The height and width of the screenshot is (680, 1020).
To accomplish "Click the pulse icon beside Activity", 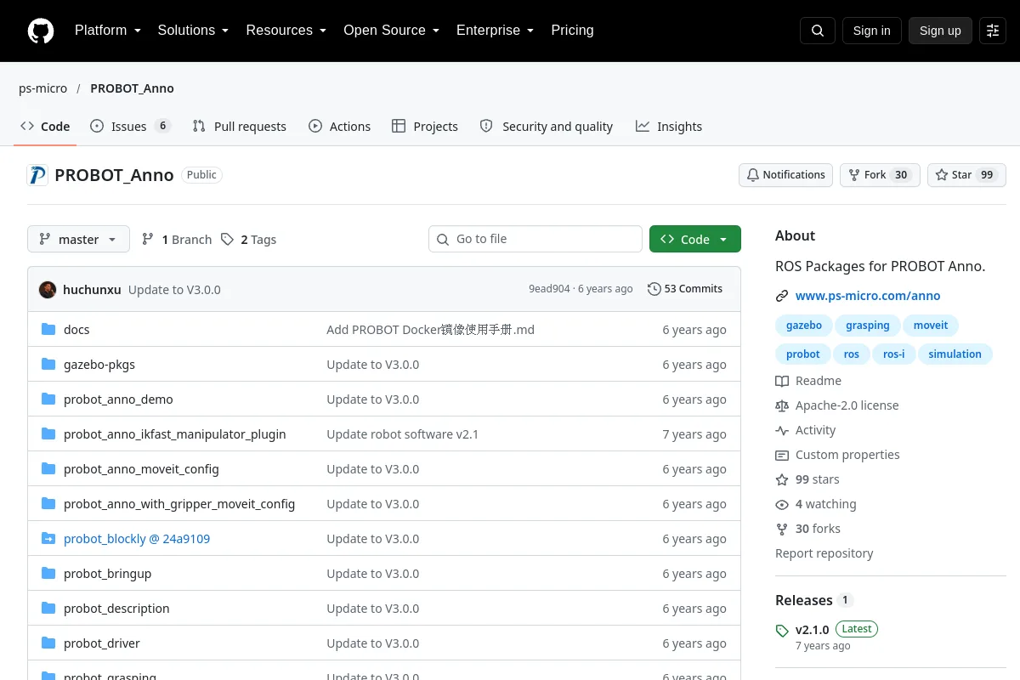I will coord(782,430).
